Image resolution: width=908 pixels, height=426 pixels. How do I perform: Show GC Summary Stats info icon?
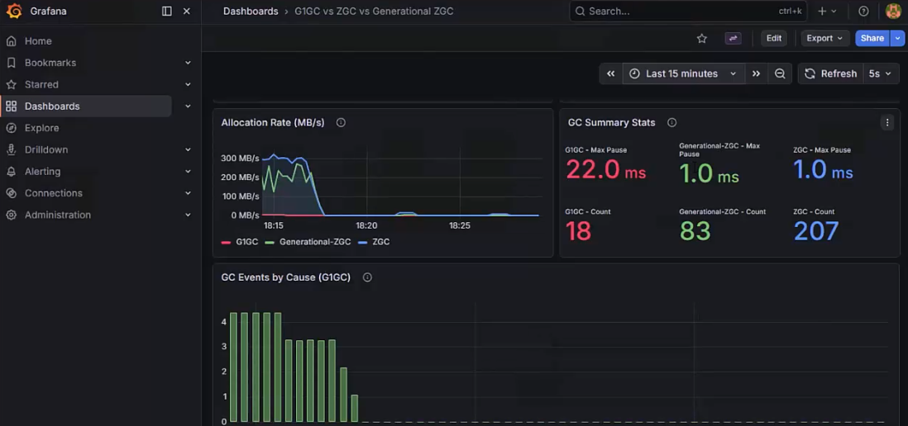671,122
